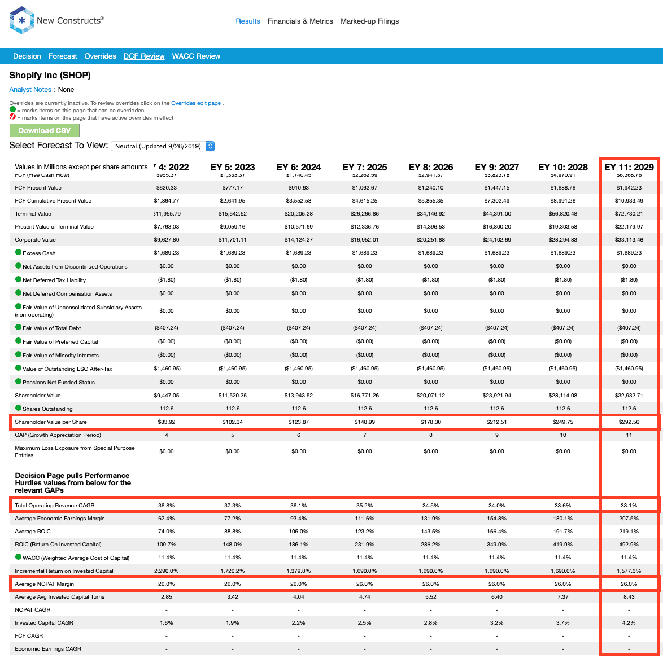The height and width of the screenshot is (658, 663).
Task: Click green dot beside Shares Outstanding
Action: click(x=18, y=408)
